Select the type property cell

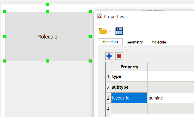coord(129,76)
